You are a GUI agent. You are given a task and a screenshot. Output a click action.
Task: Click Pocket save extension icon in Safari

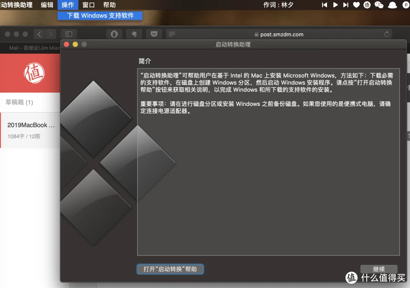pyautogui.click(x=154, y=34)
